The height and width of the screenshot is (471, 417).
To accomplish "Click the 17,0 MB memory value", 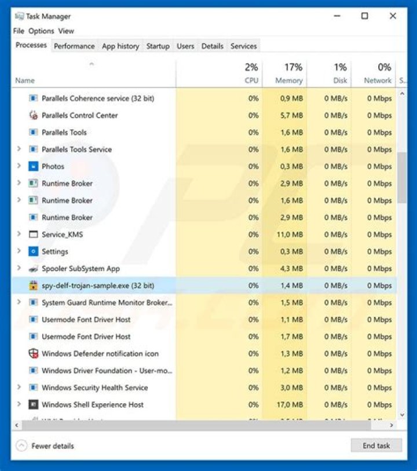I will [290, 404].
